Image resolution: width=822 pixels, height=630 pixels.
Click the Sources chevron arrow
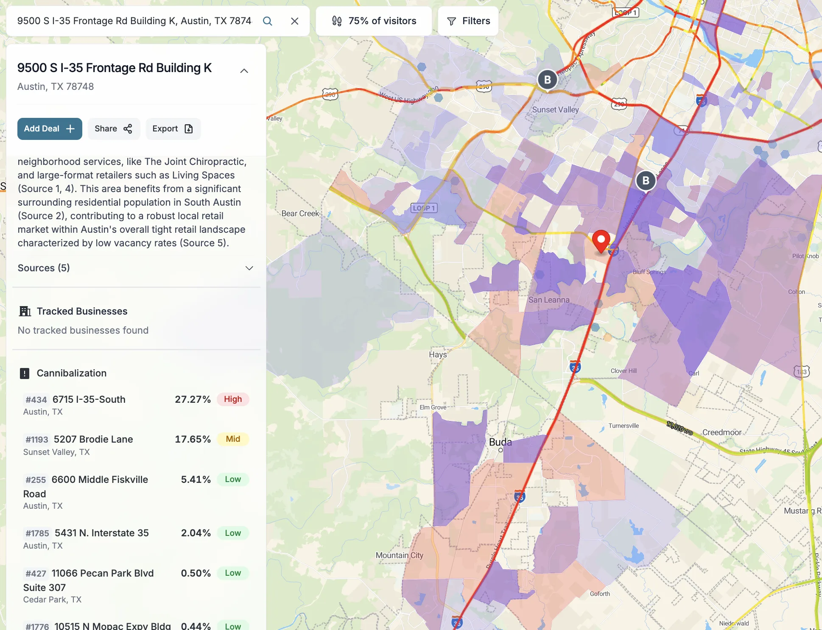click(249, 268)
